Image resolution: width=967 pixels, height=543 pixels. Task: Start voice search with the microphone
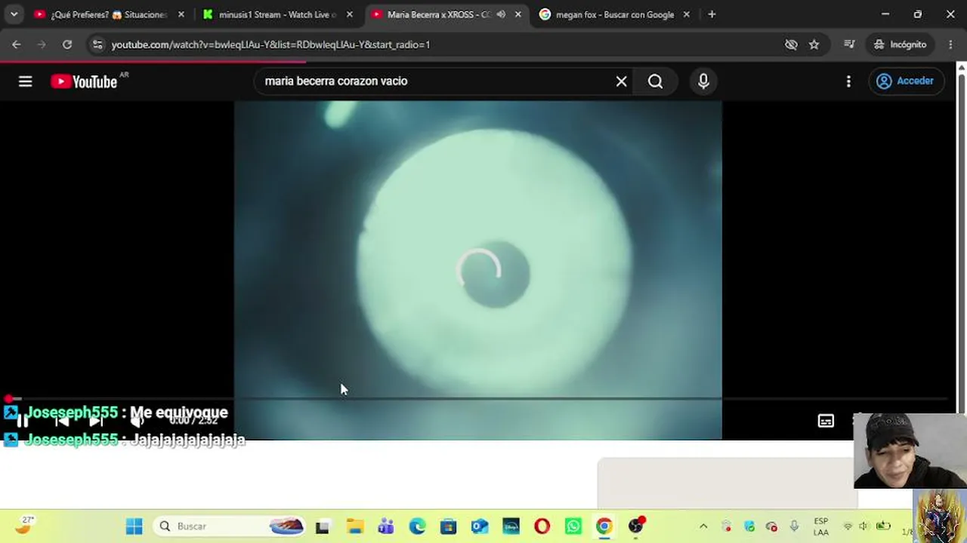coord(703,81)
